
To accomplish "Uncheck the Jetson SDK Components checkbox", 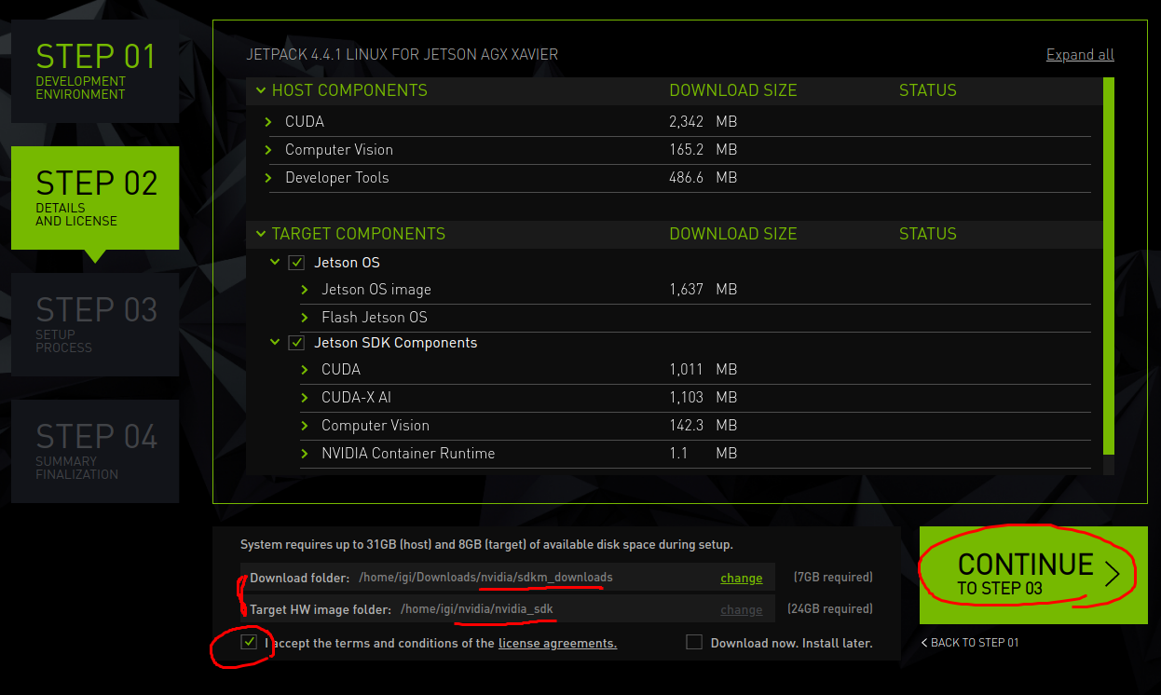I will point(296,343).
